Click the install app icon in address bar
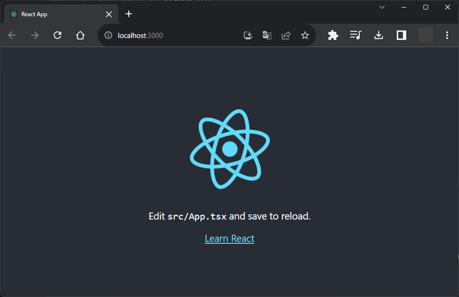 (x=248, y=35)
